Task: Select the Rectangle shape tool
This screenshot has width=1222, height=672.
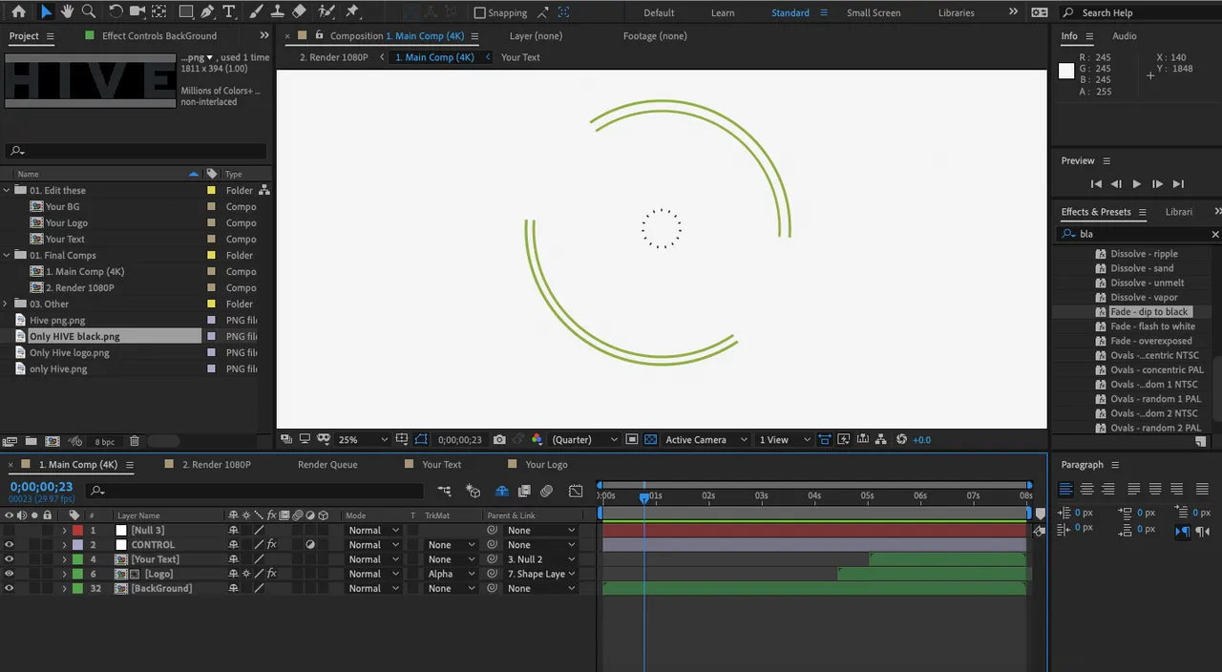Action: pyautogui.click(x=185, y=11)
